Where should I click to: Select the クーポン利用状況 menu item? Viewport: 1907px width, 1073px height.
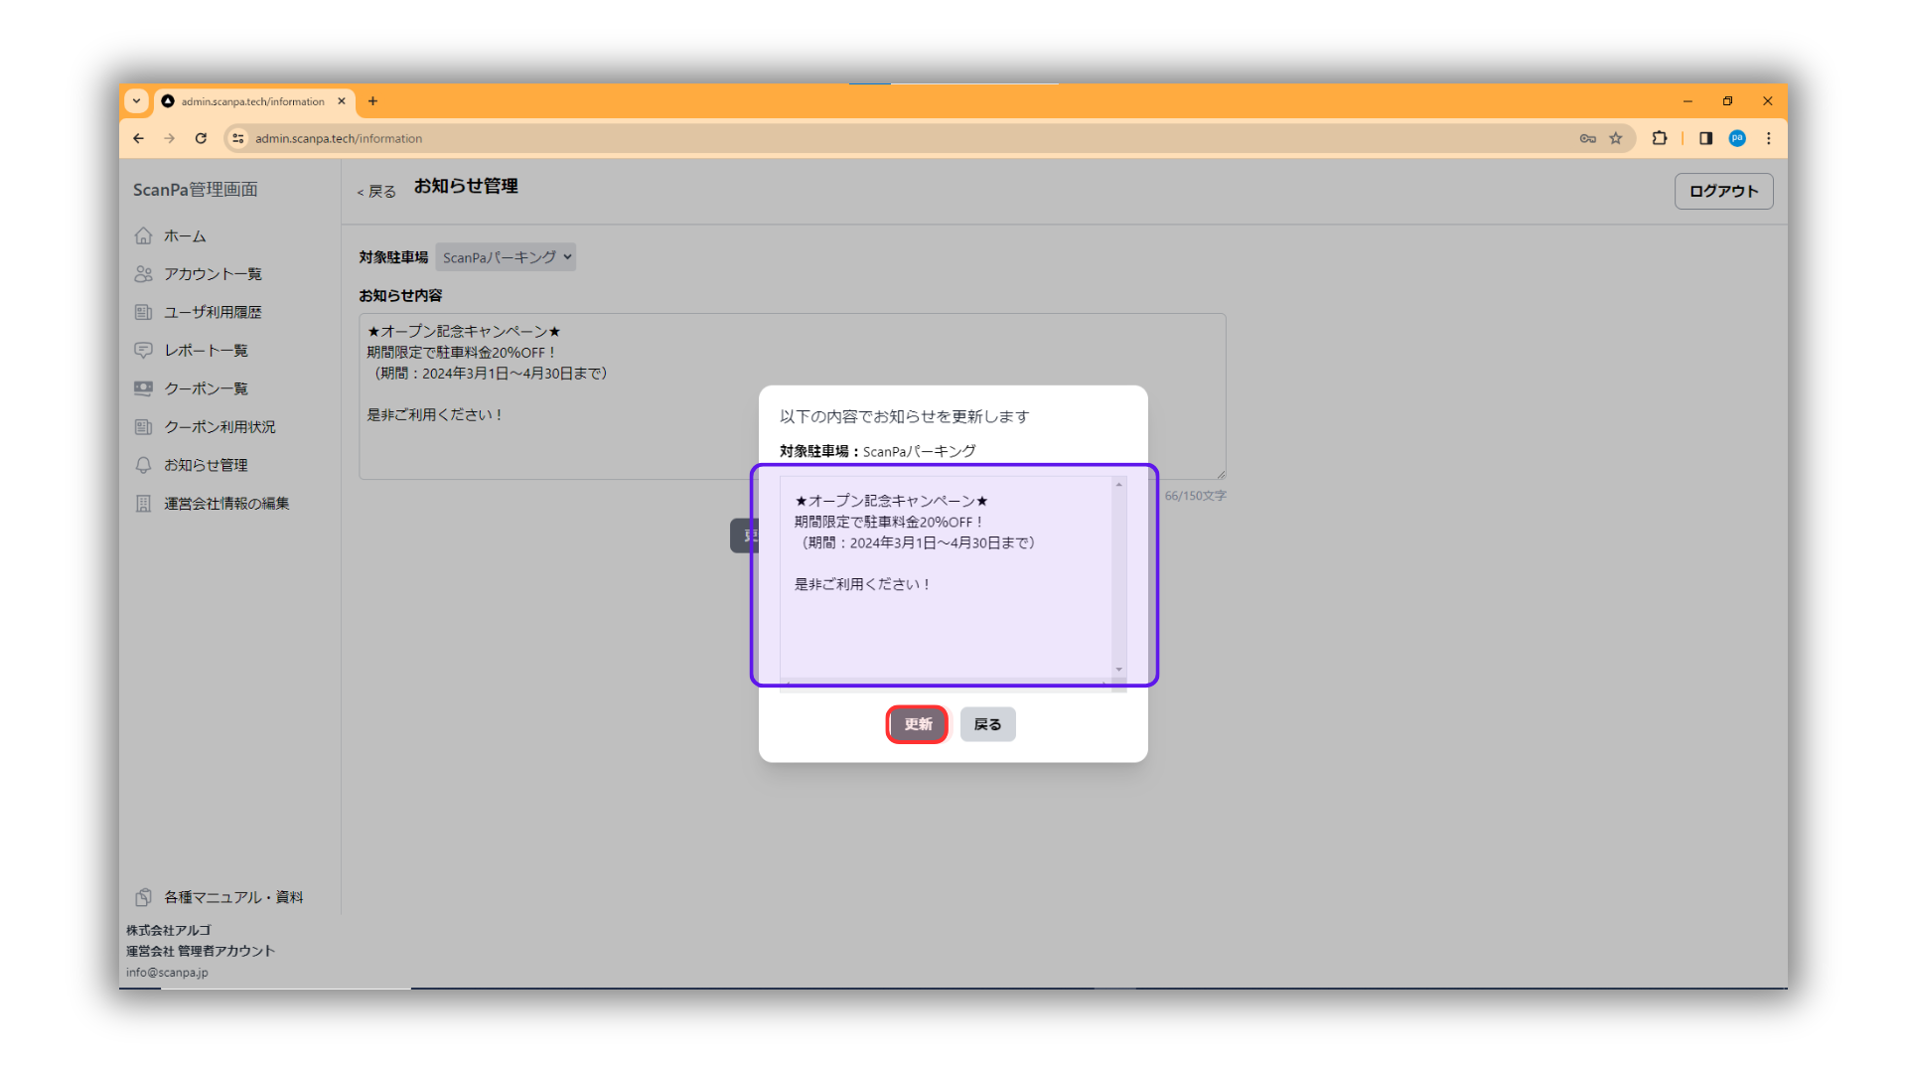pyautogui.click(x=220, y=427)
